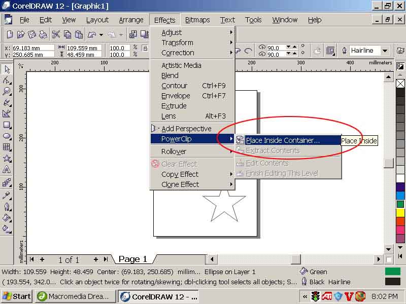Click CorelDRAW 12 taskbar button
This screenshot has width=406, height=304.
click(x=158, y=296)
